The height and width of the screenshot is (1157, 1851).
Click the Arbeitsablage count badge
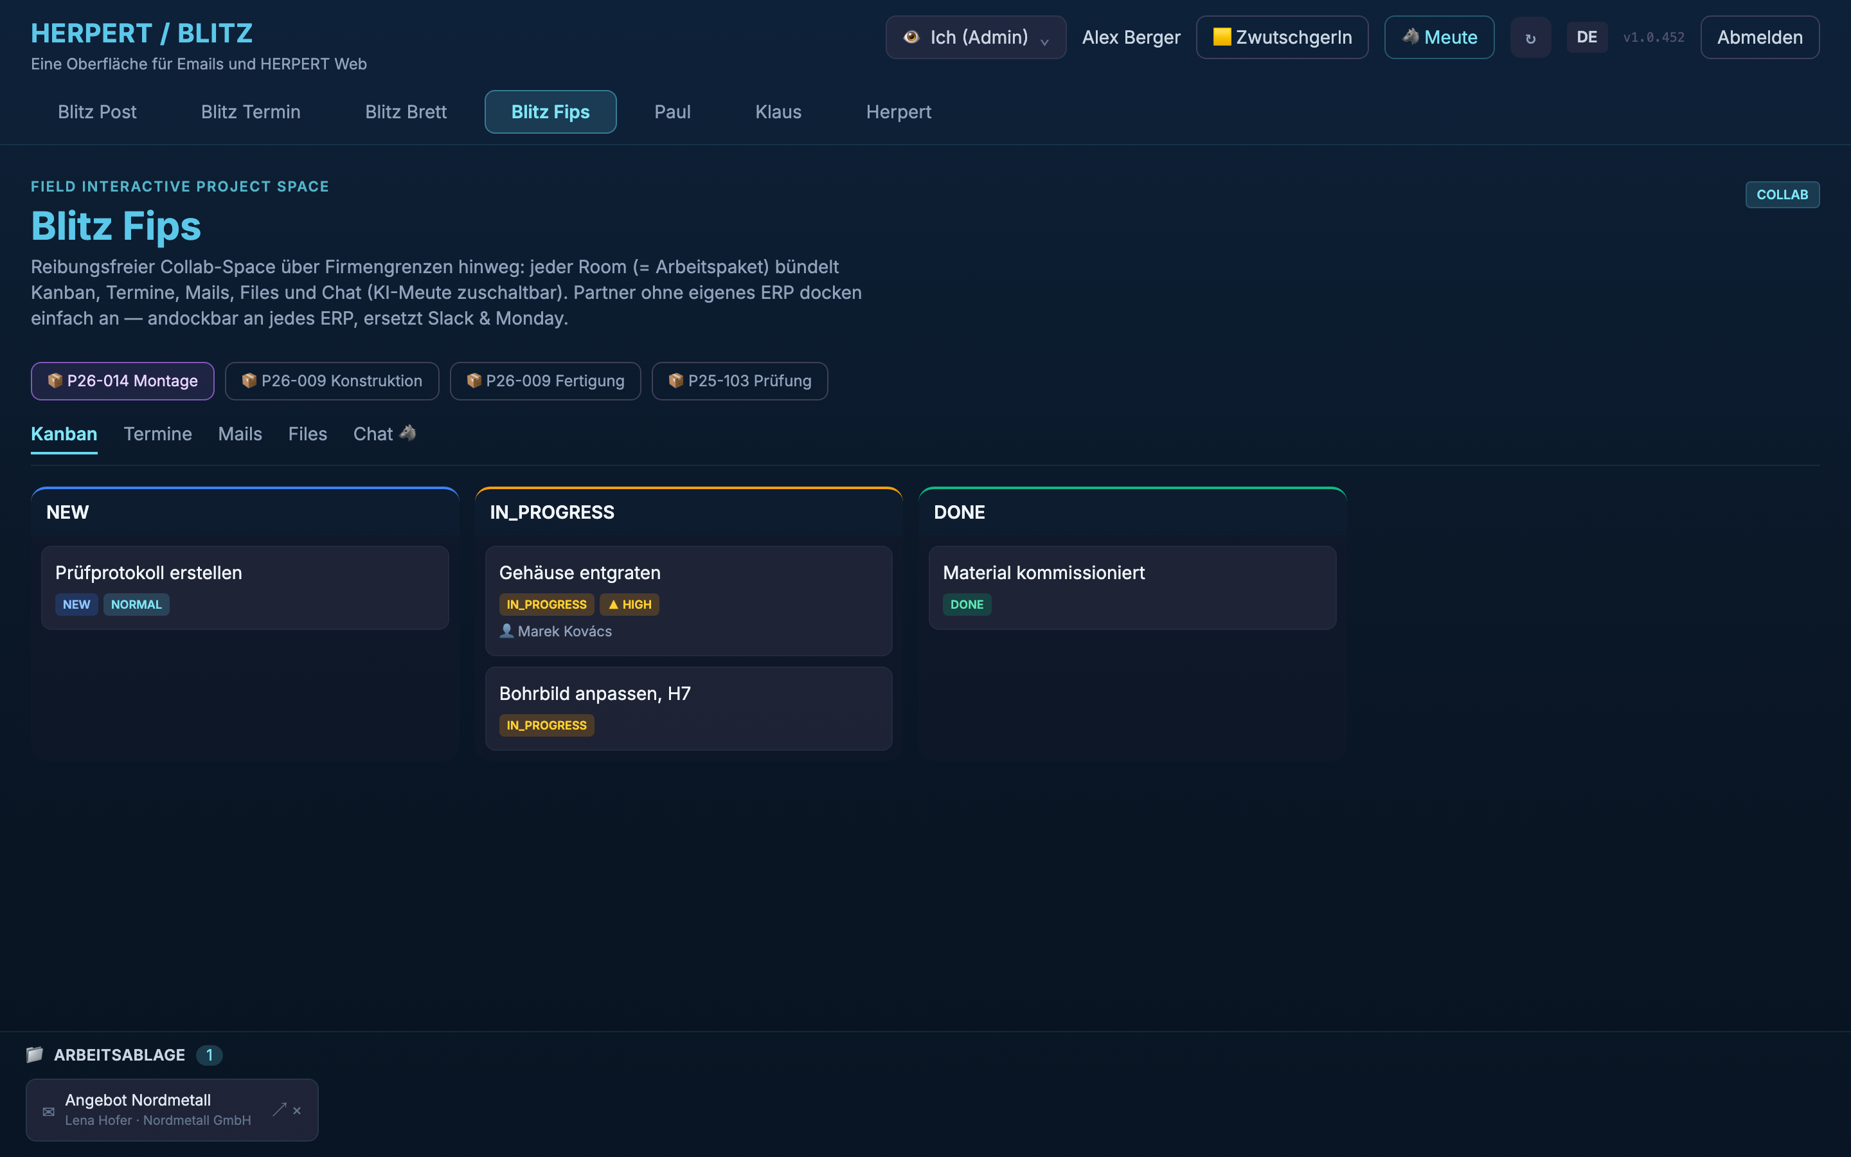(x=209, y=1055)
